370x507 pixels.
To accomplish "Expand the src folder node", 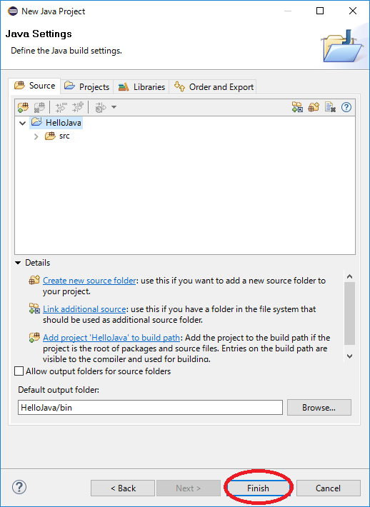I will click(x=36, y=136).
